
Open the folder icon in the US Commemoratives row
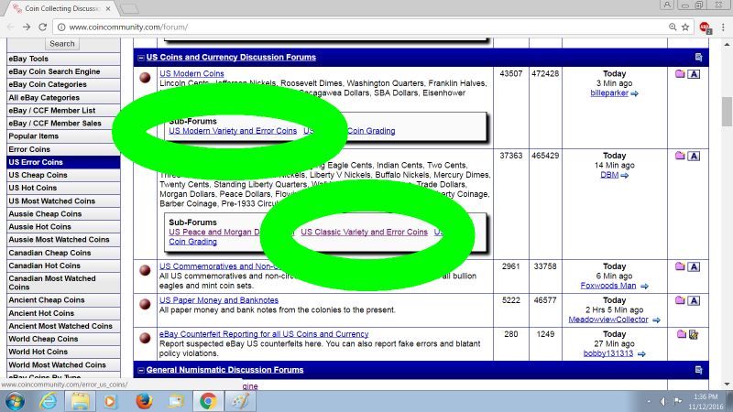pos(680,266)
